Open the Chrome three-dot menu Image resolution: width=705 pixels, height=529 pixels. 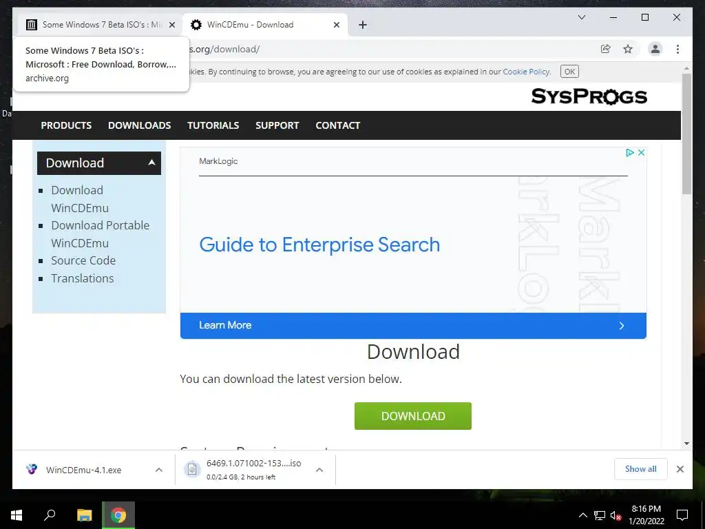677,49
